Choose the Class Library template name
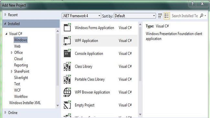Image resolution: width=210 pixels, height=118 pixels. click(x=84, y=66)
